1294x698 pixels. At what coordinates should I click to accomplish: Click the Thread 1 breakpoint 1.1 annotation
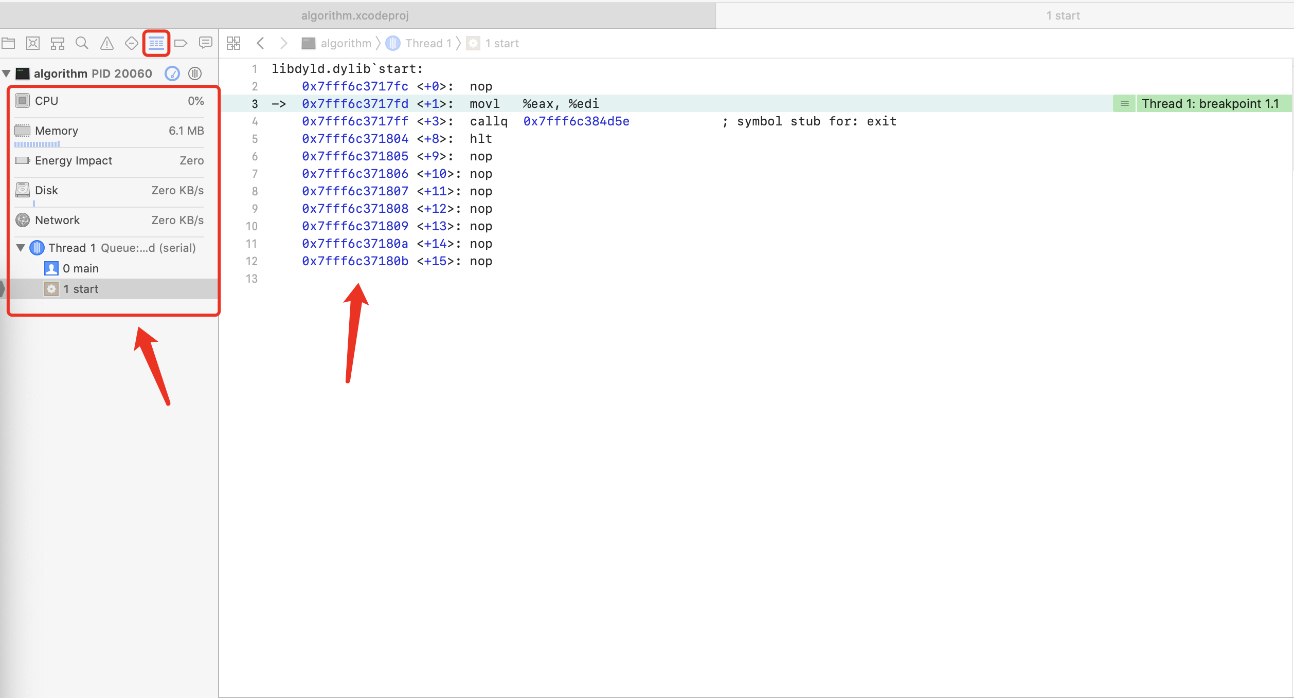tap(1210, 104)
